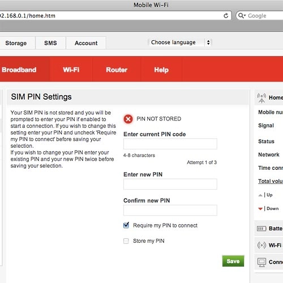The height and width of the screenshot is (283, 283).
Task: Switch to the Wi-Fi navigation tab
Action: 71,70
